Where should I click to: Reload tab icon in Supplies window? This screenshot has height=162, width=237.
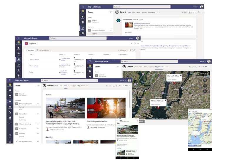coord(135,43)
